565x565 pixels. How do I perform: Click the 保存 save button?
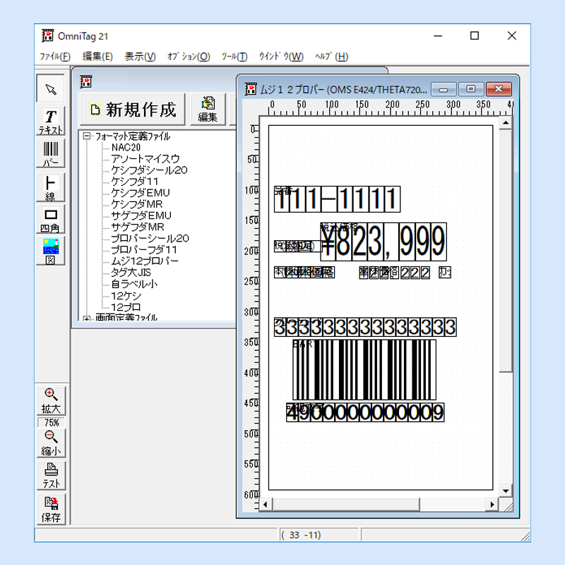[51, 509]
